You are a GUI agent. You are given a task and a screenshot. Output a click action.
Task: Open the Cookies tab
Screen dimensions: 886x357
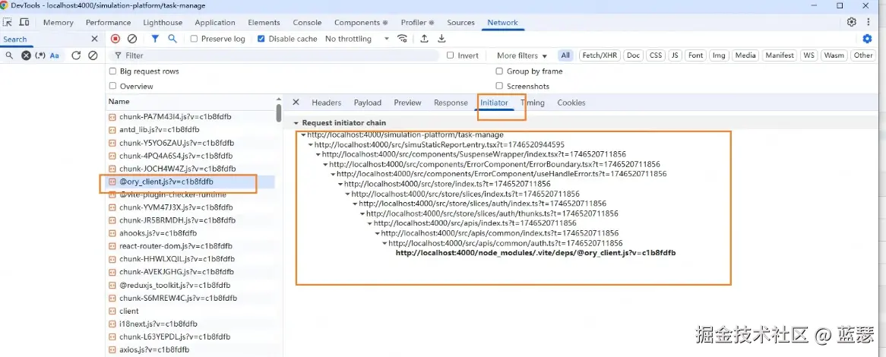click(x=571, y=103)
